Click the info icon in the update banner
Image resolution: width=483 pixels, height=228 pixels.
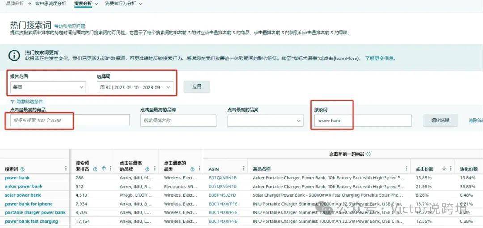[14, 55]
